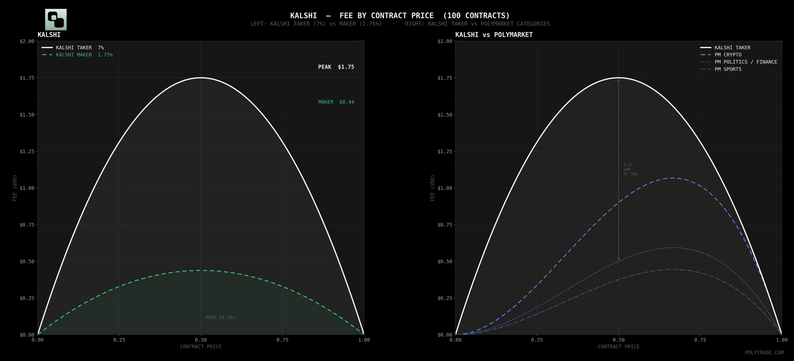794x361 pixels.
Task: Click the '$1.00' tick on left chart
Action: pyautogui.click(x=27, y=188)
